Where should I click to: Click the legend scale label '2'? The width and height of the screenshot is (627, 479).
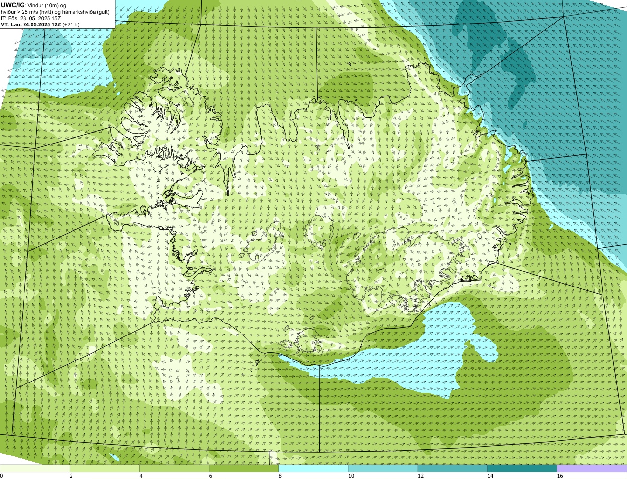click(71, 476)
